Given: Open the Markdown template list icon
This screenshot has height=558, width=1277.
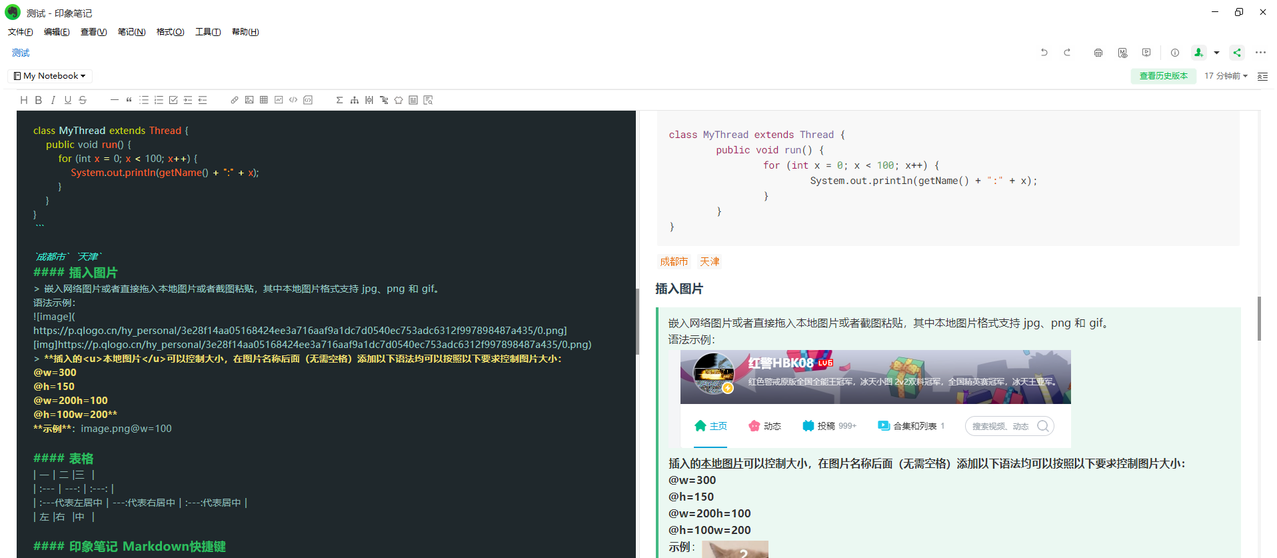Looking at the screenshot, I should click(x=413, y=100).
